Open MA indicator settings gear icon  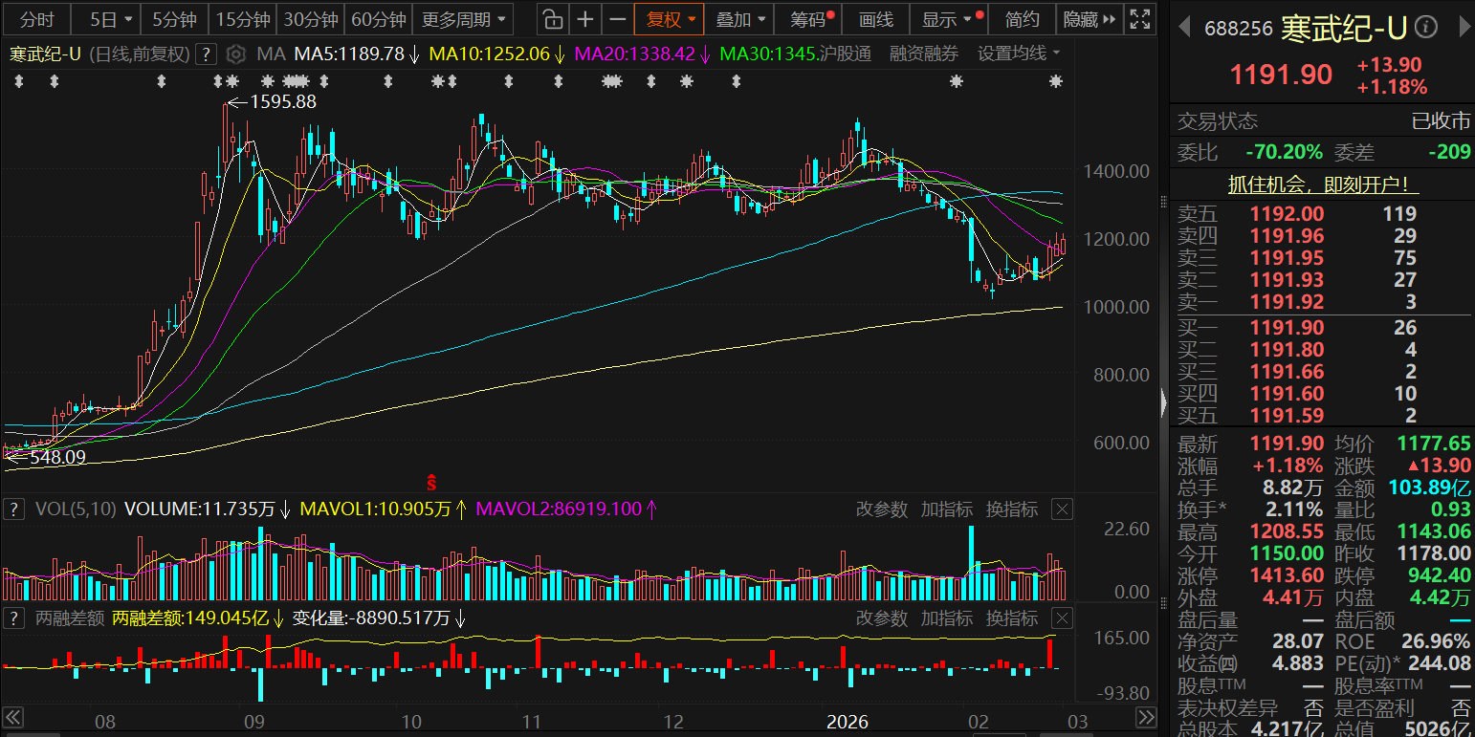click(237, 54)
